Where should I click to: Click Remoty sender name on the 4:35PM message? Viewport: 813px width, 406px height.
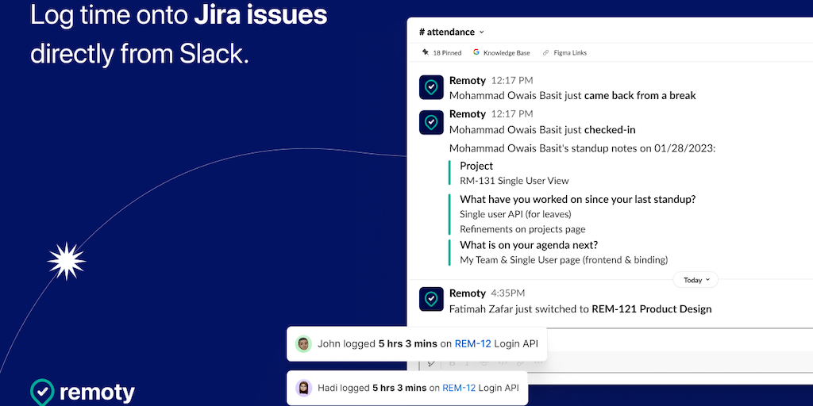point(467,293)
